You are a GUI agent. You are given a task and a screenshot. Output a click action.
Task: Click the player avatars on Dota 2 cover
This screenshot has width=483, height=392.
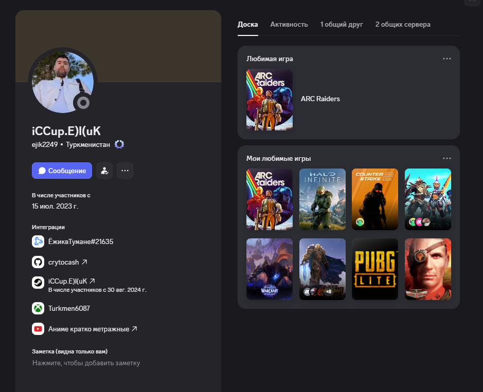[419, 222]
